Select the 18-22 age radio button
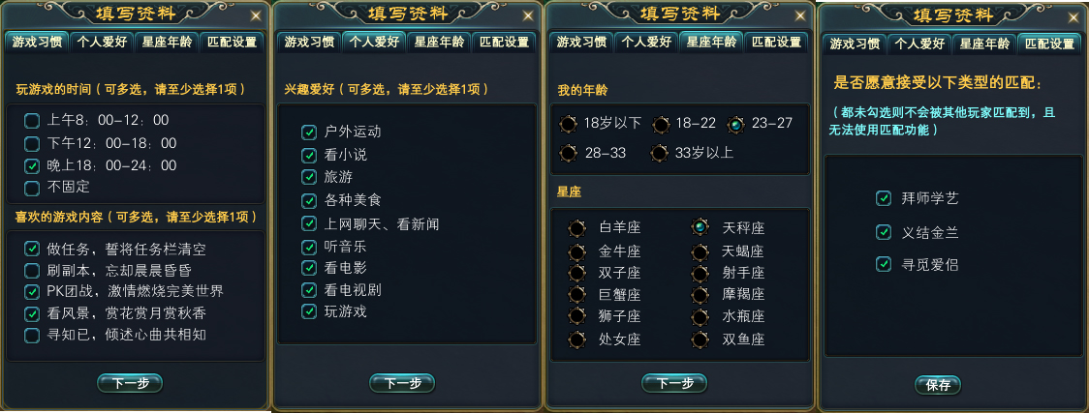Viewport: 1089px width, 413px height. click(661, 124)
